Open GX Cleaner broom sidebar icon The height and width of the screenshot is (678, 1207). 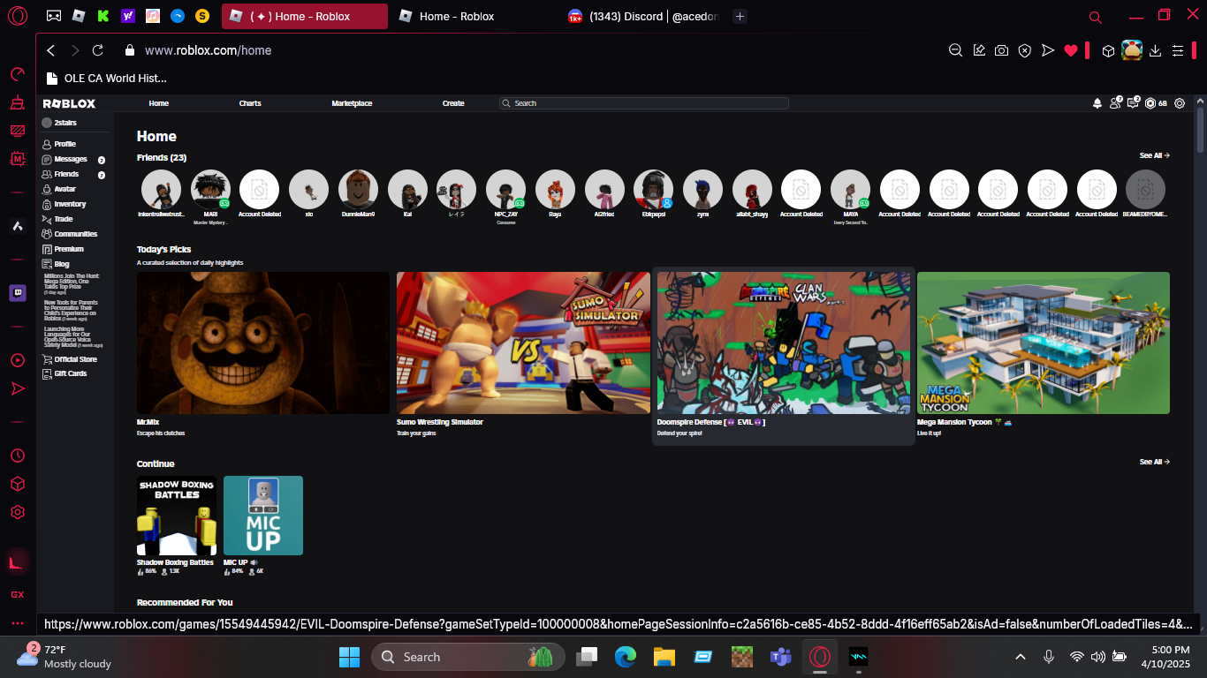18,103
